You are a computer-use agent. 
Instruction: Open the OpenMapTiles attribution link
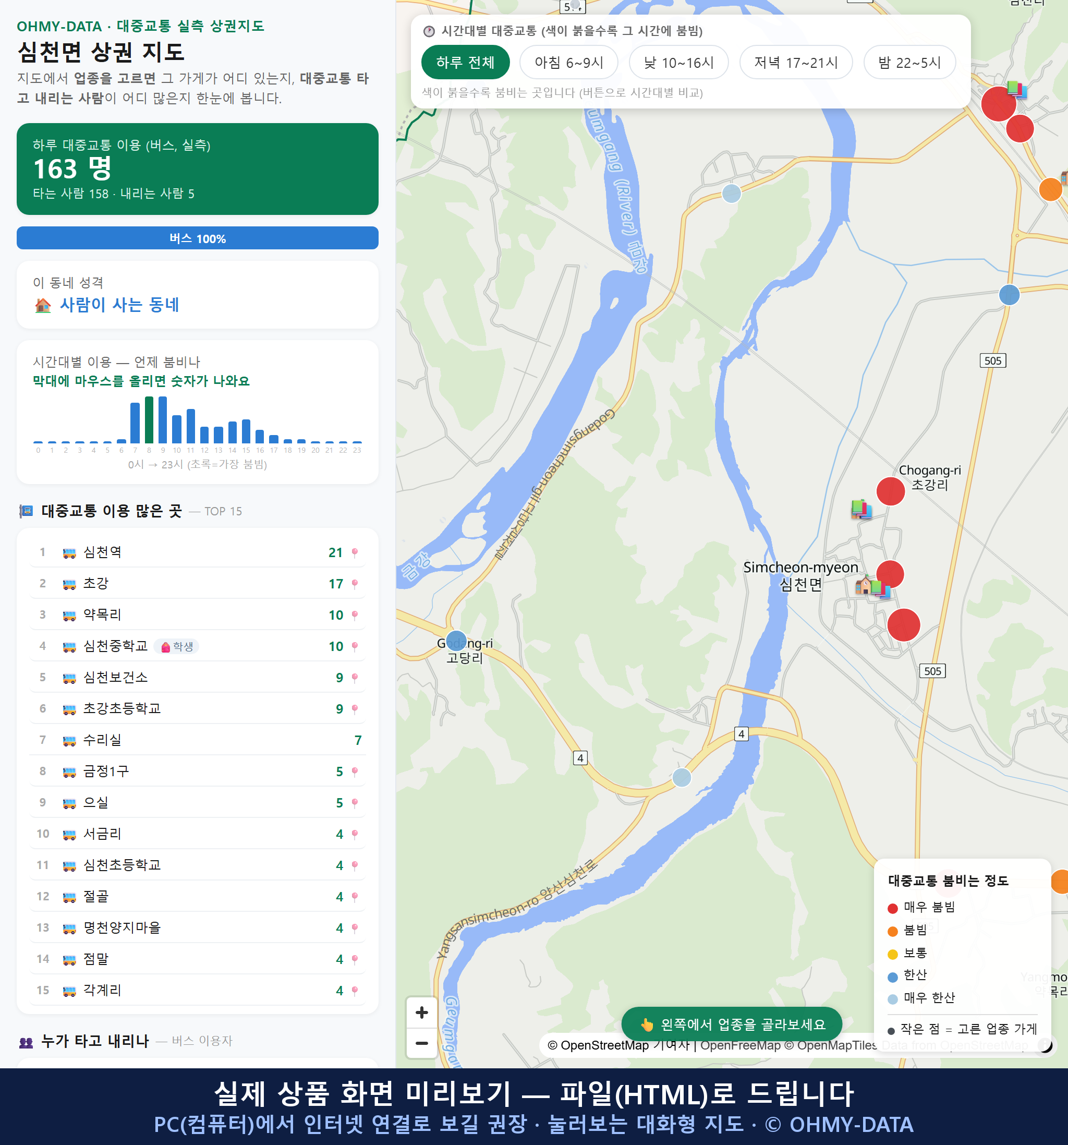[831, 1045]
